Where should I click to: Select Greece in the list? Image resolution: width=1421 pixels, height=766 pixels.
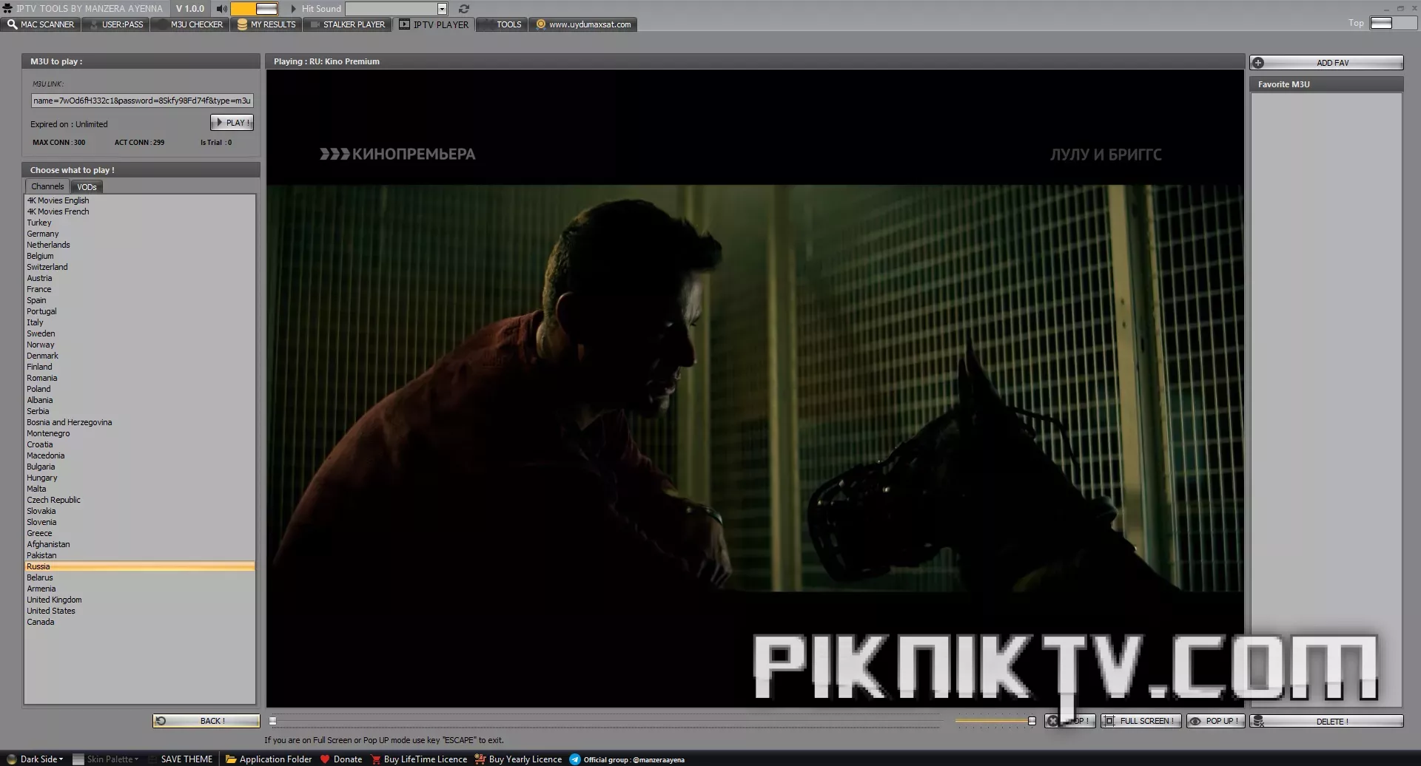[x=140, y=533]
